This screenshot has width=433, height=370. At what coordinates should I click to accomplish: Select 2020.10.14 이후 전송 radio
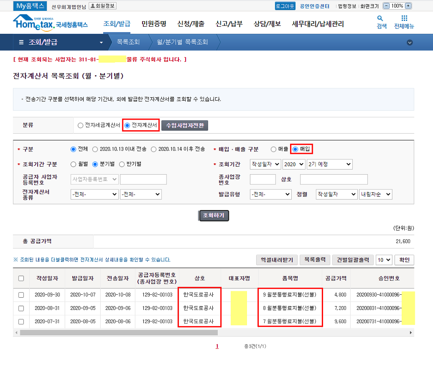coord(153,149)
